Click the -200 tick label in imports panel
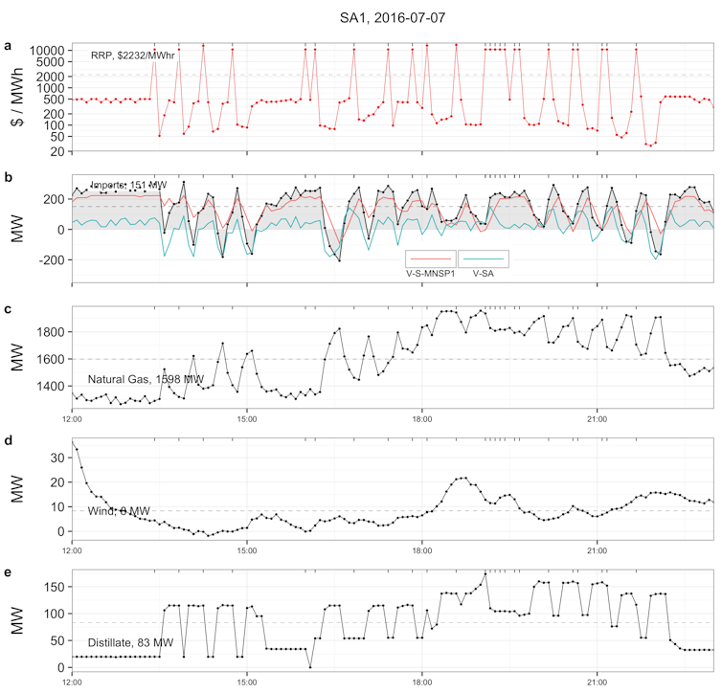The width and height of the screenshot is (722, 693). (x=52, y=260)
